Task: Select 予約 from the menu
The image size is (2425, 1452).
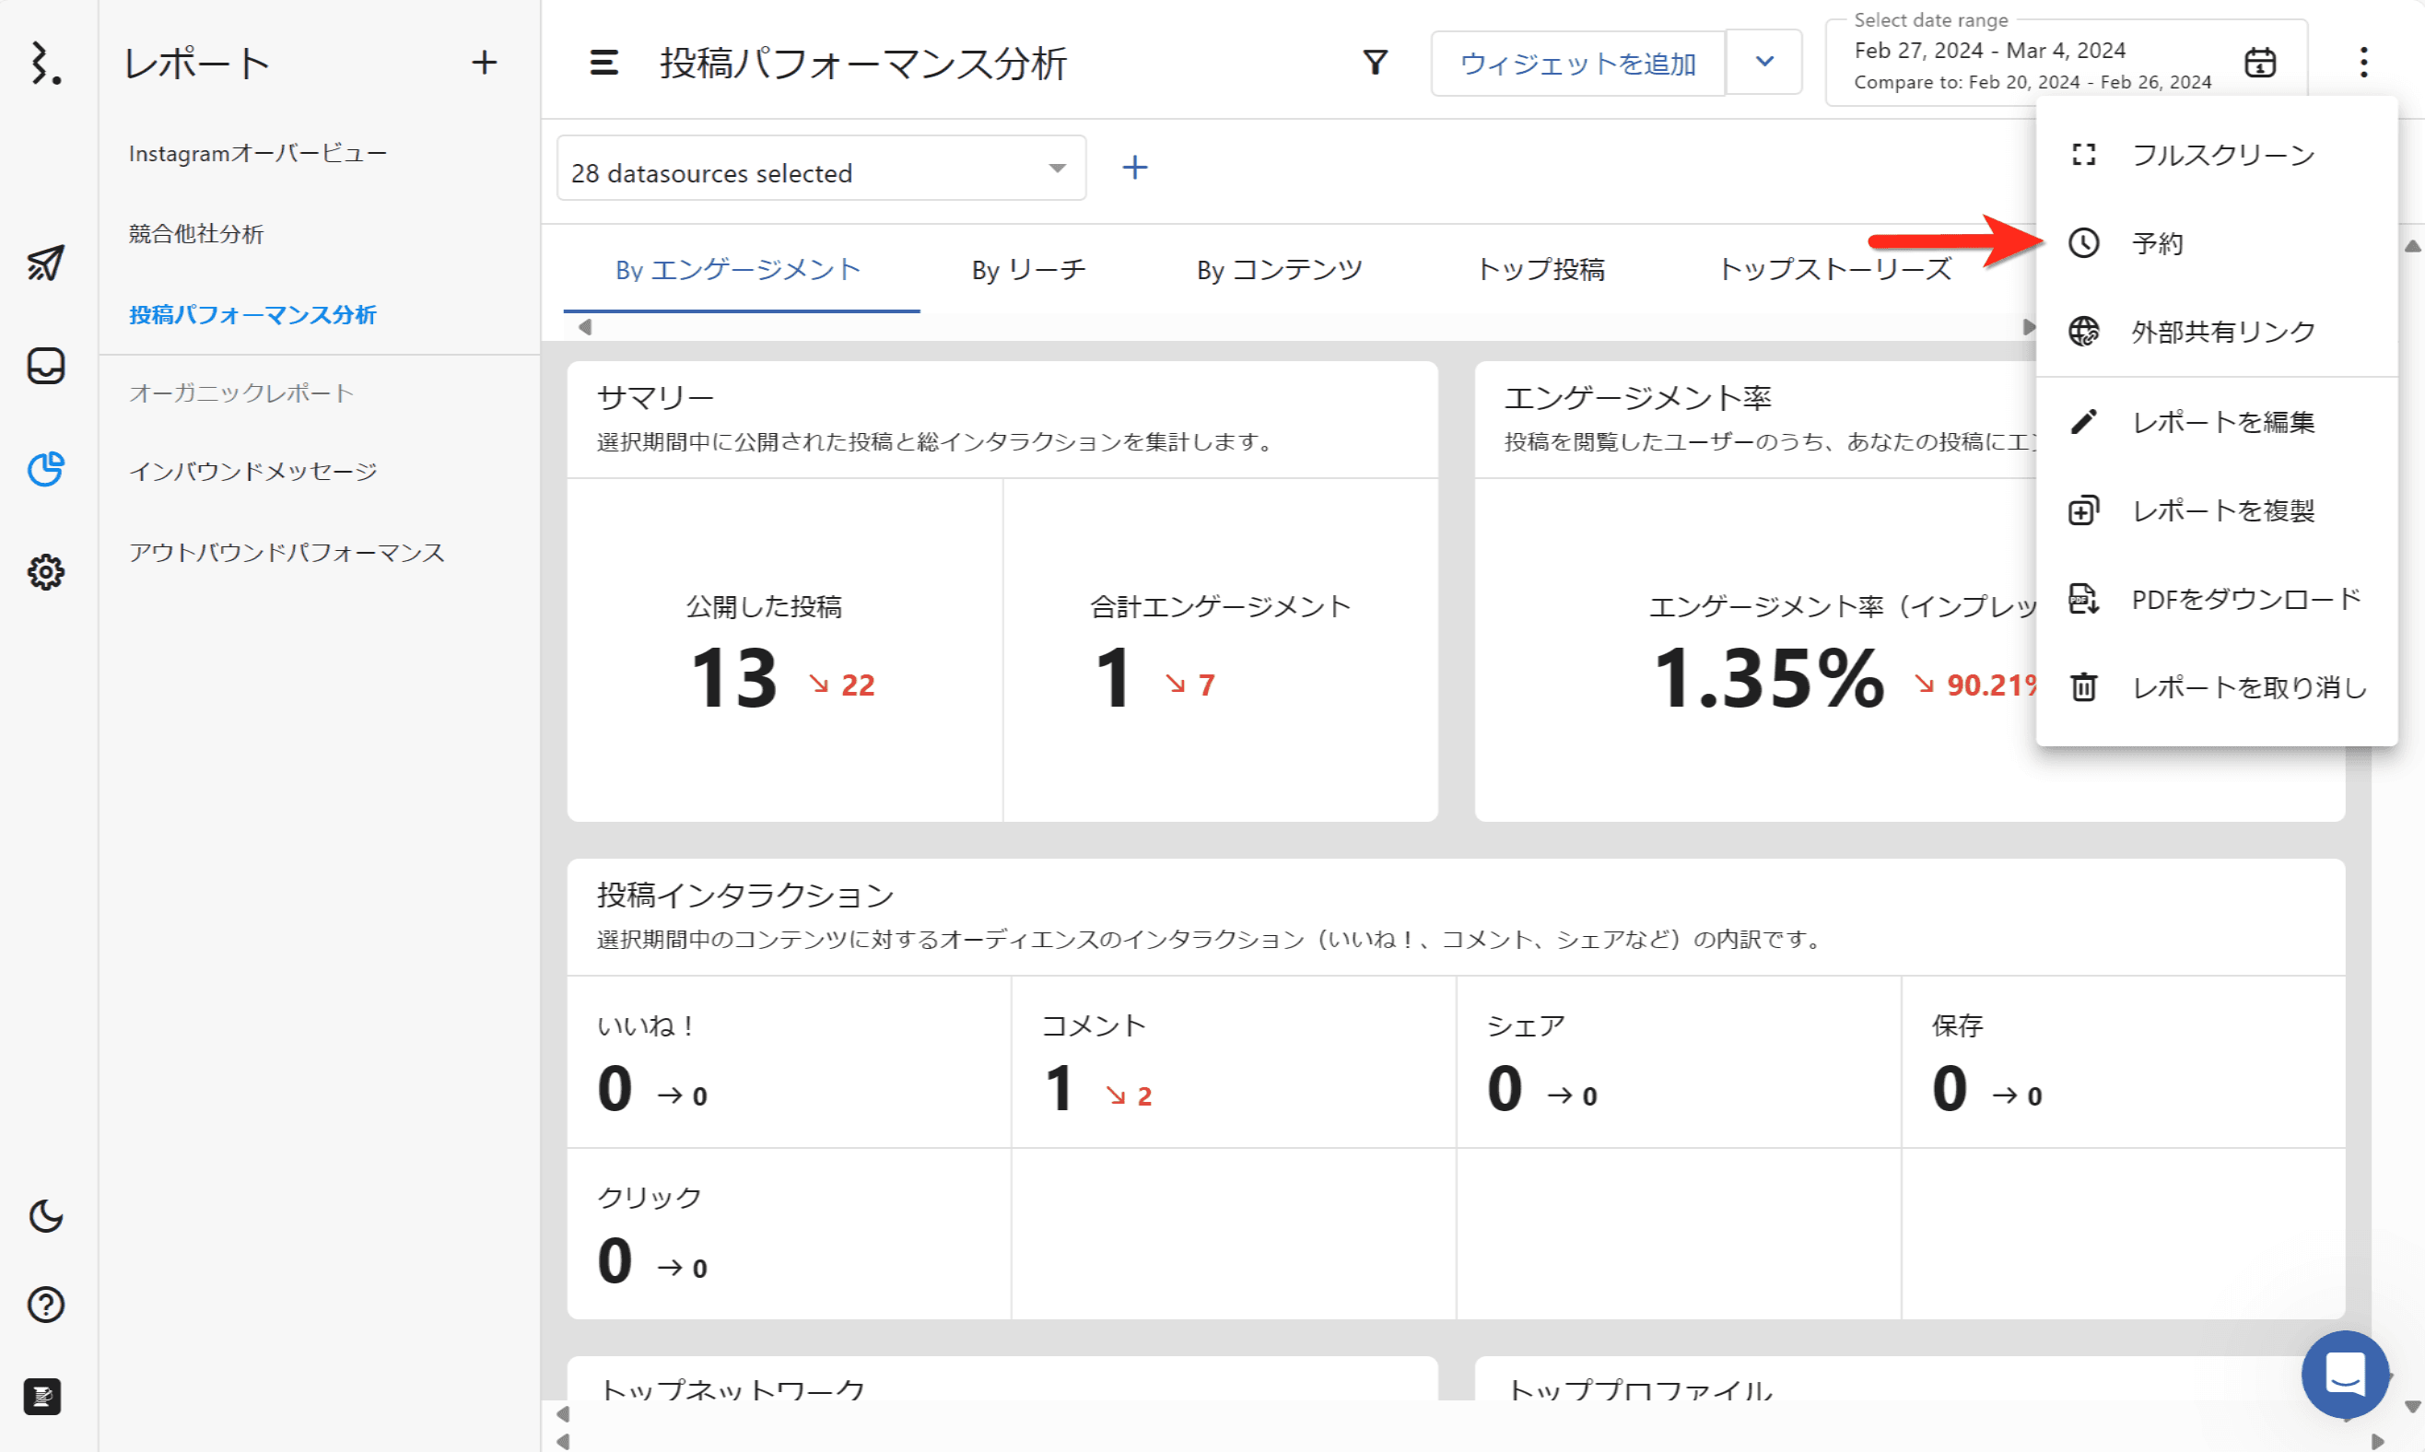Action: tap(2157, 242)
